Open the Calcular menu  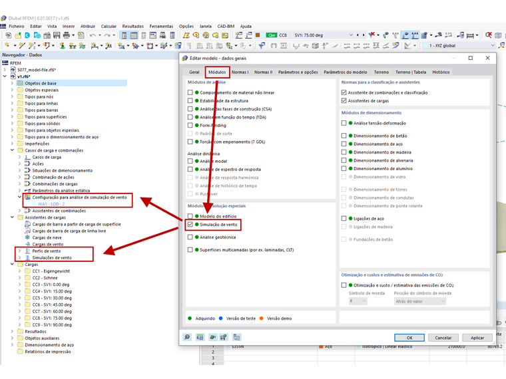[x=109, y=27]
